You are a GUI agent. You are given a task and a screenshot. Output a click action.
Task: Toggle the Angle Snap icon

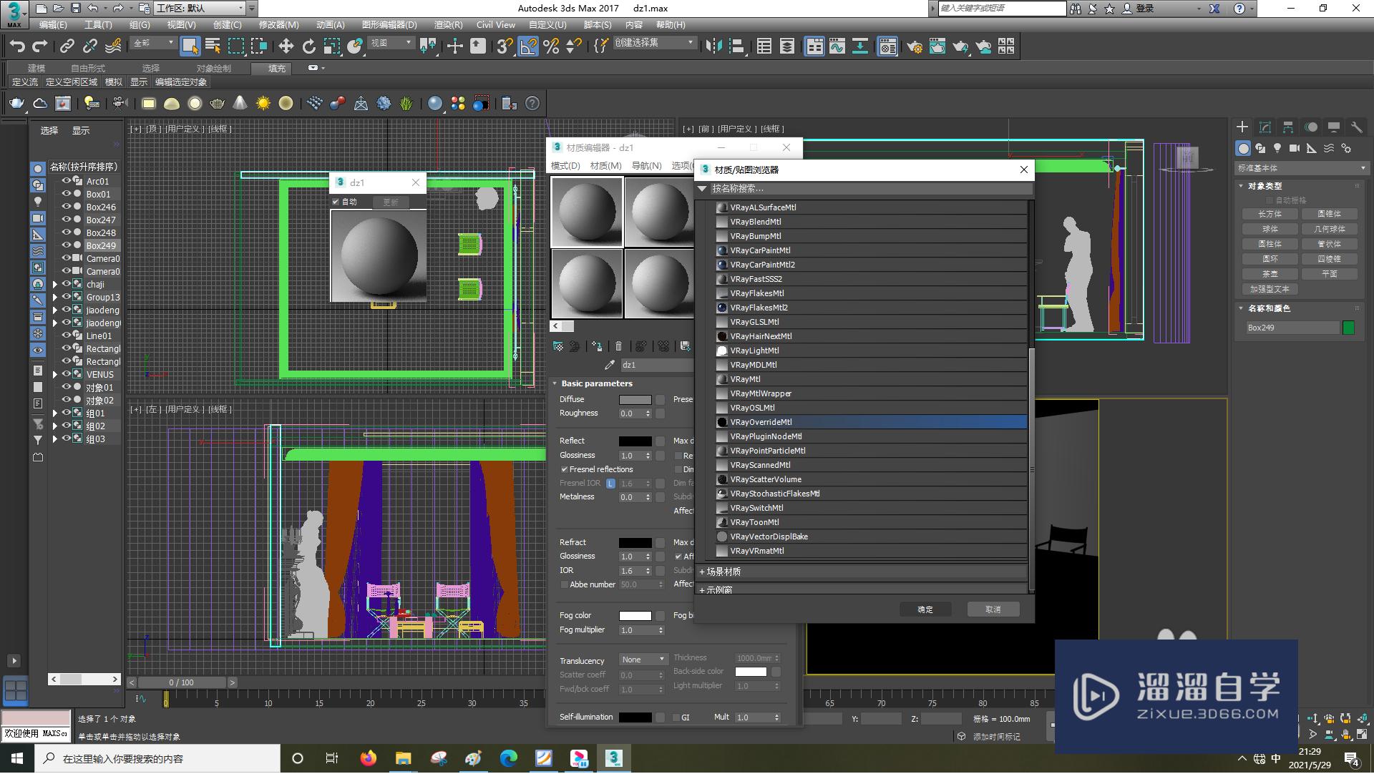pyautogui.click(x=528, y=46)
